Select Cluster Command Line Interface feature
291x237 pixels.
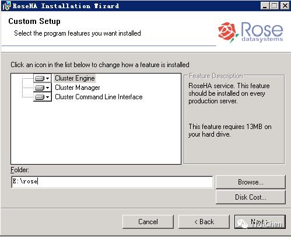[x=99, y=97]
